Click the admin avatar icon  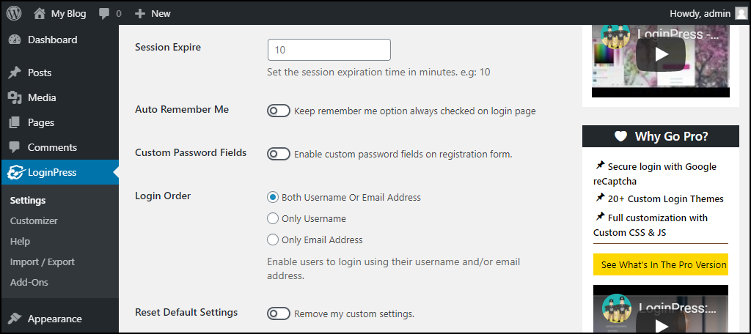[741, 13]
